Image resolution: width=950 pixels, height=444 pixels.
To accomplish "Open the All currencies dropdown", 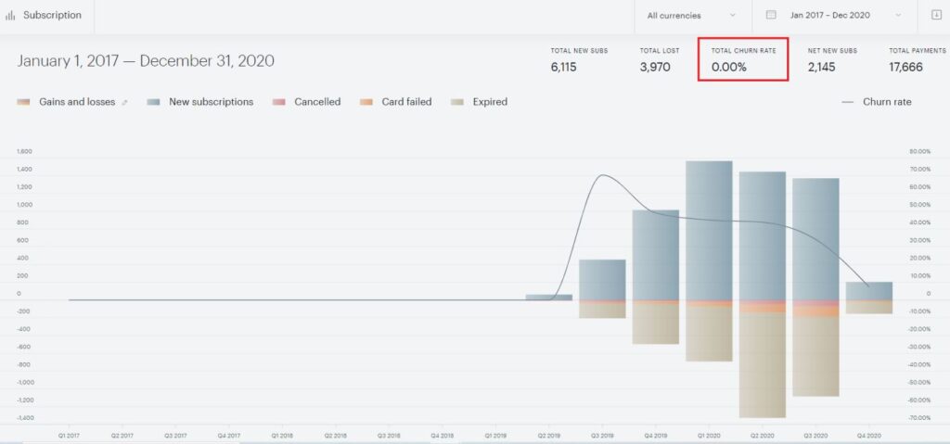I will [692, 16].
